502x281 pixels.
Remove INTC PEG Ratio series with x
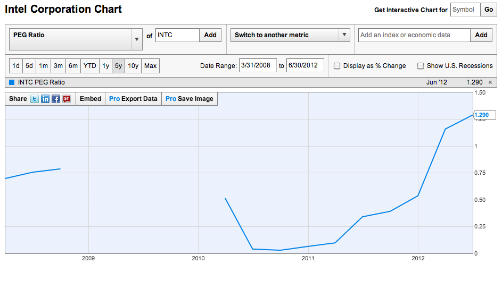tap(490, 82)
